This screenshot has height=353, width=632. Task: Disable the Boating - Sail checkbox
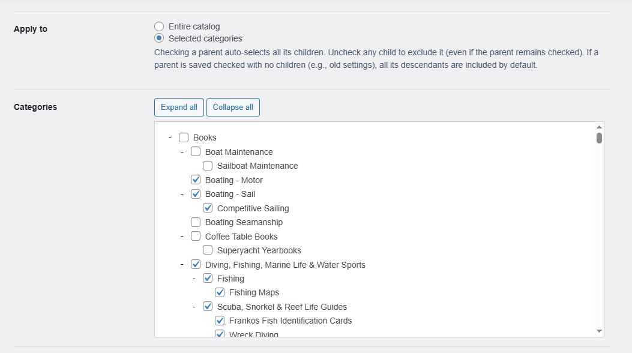[195, 194]
